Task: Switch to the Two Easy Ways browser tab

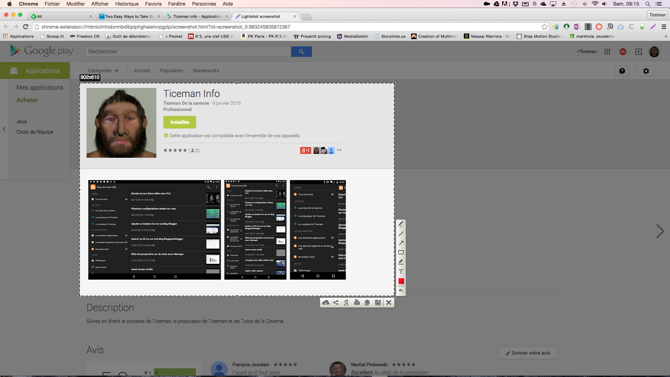Action: point(130,16)
